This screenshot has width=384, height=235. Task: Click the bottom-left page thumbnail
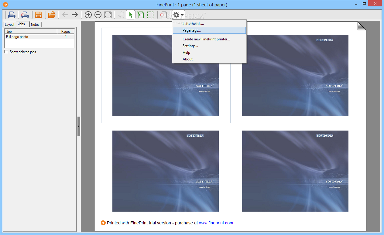point(166,171)
